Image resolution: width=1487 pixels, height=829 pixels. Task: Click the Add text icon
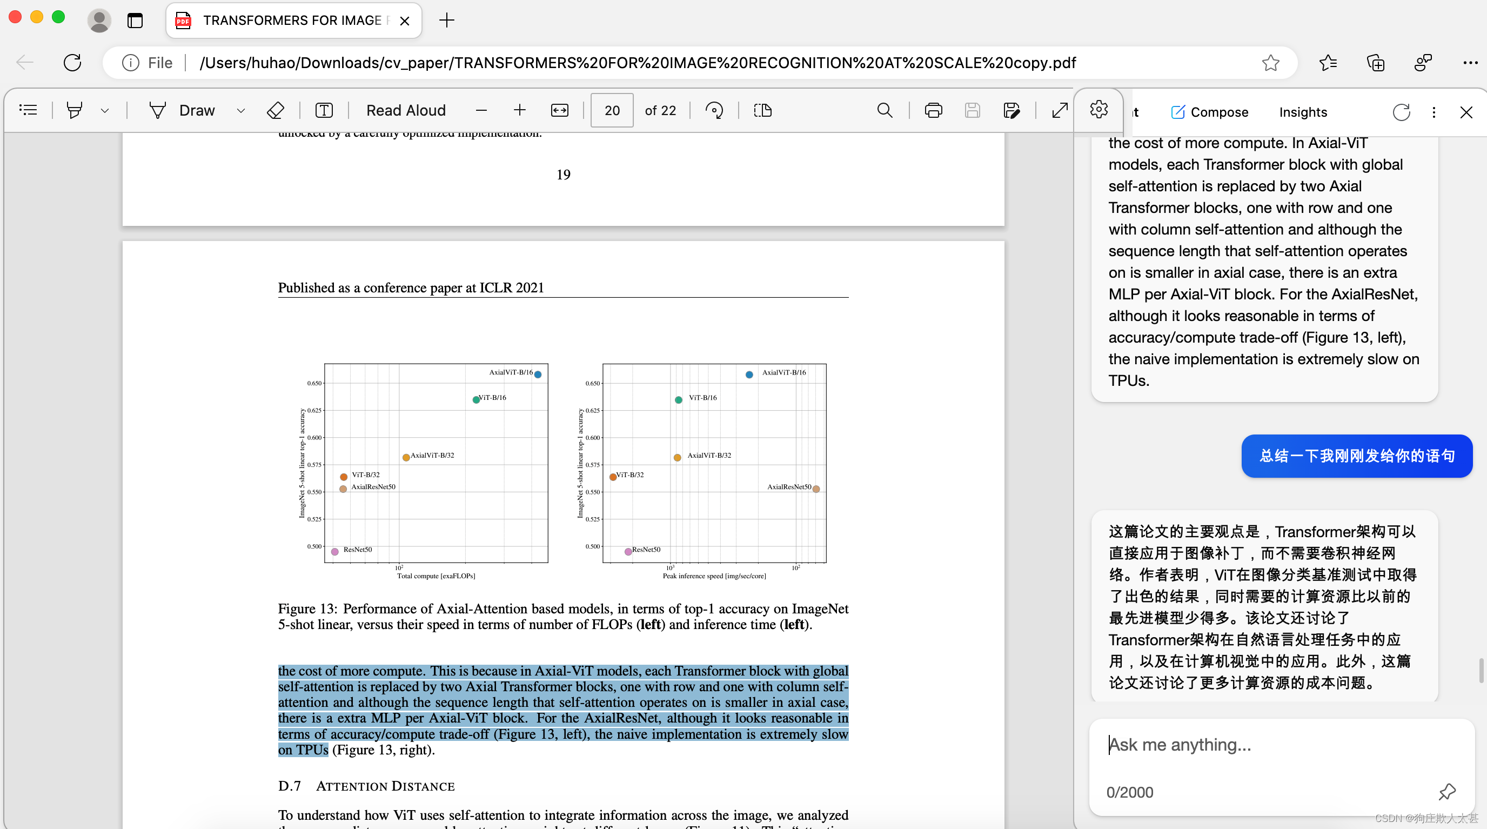tap(324, 110)
